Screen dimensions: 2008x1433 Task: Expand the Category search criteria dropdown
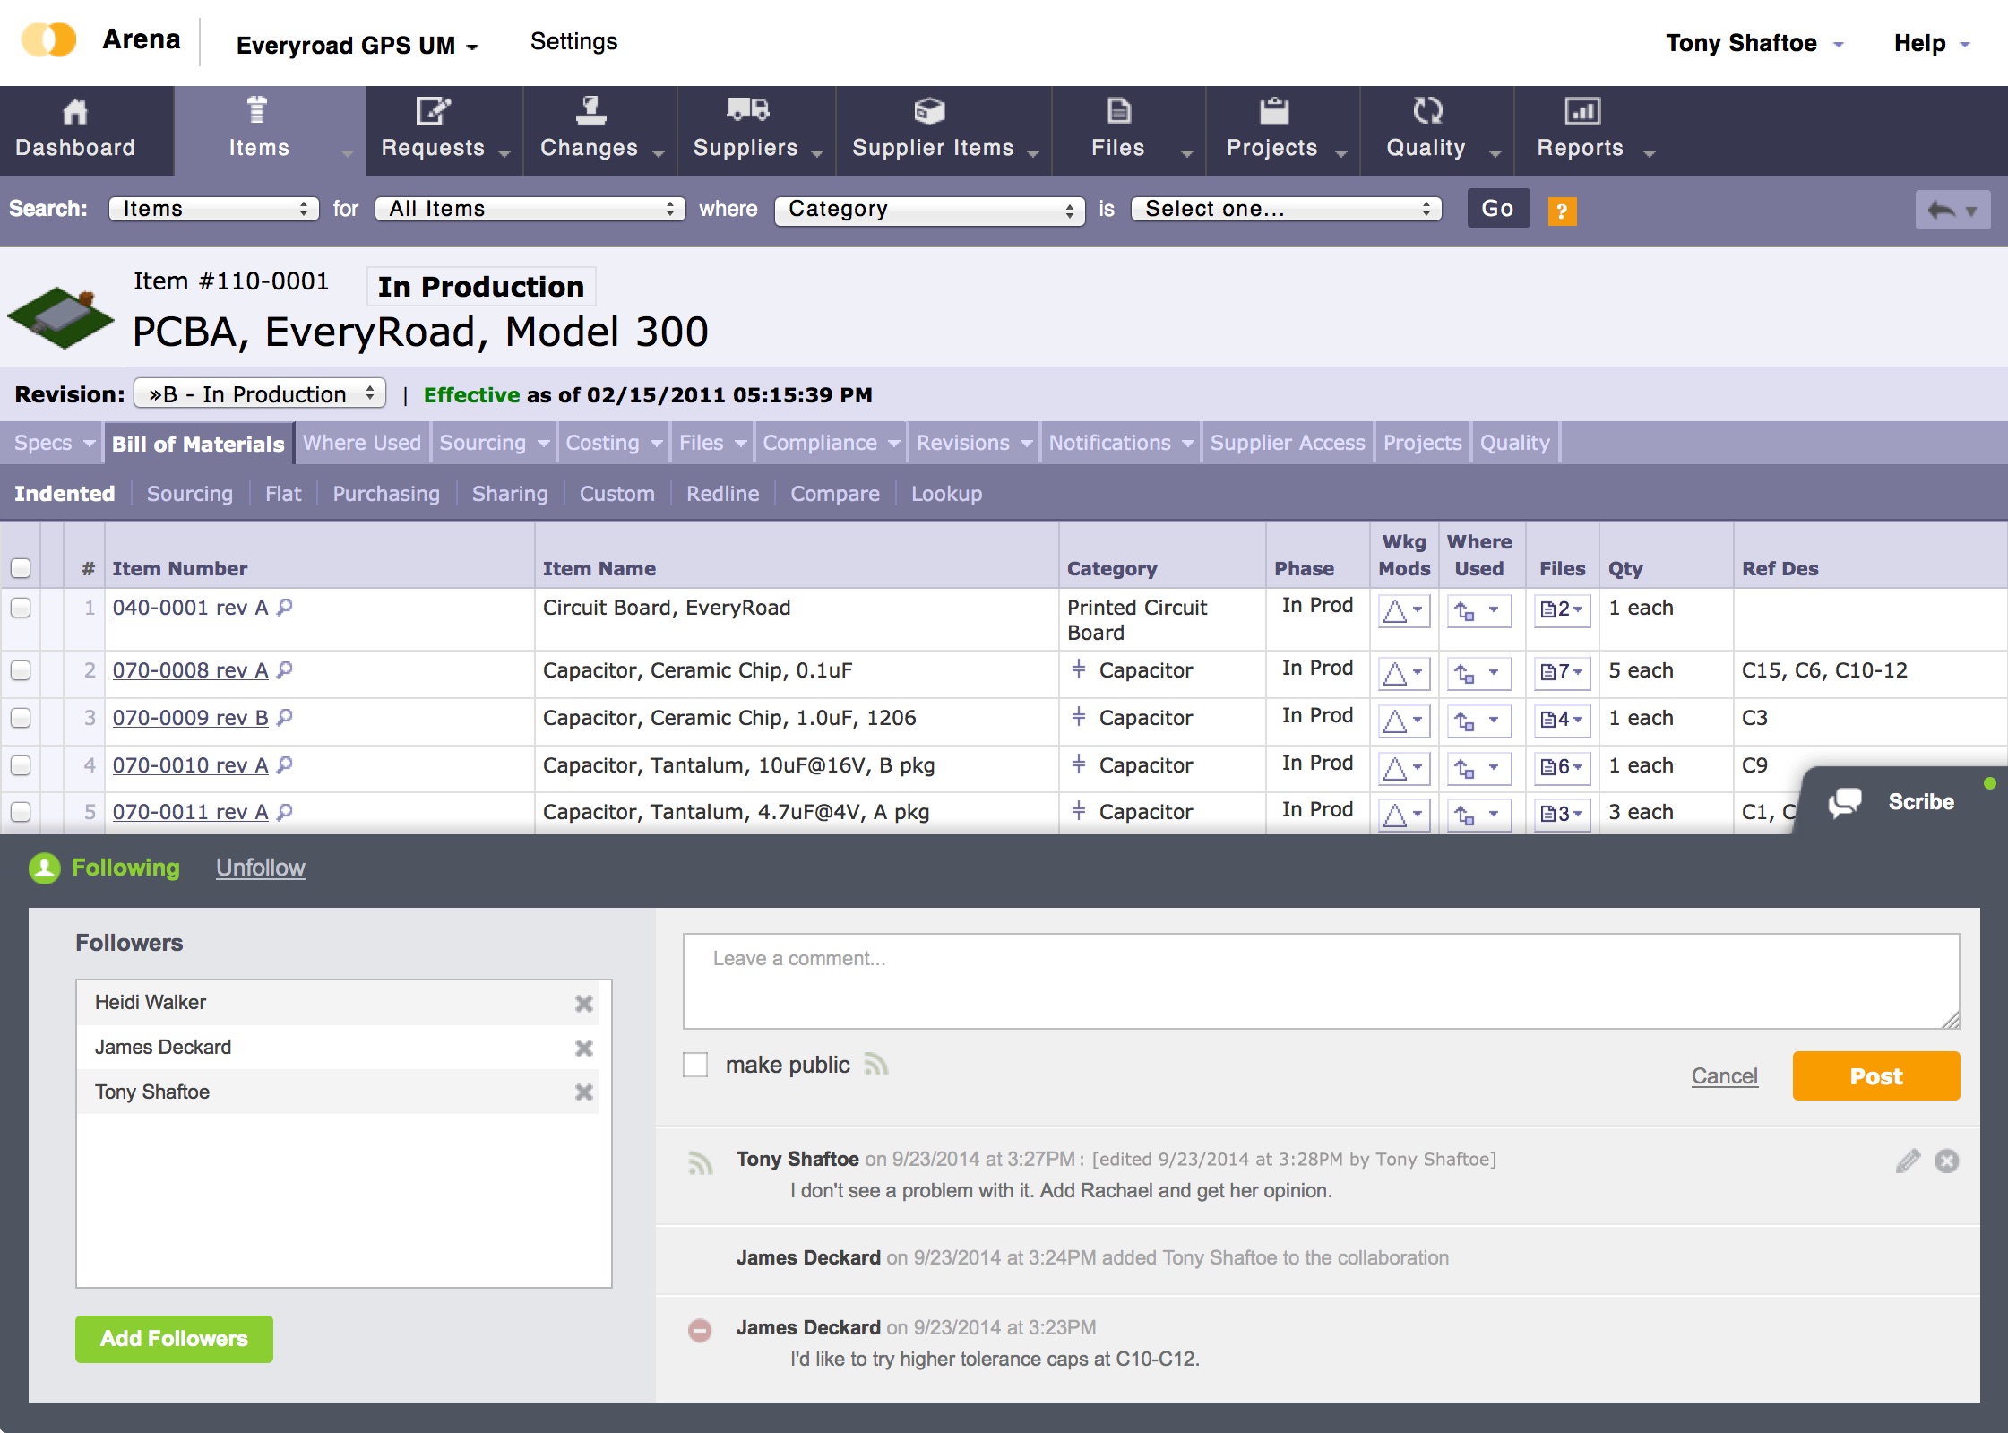tap(929, 209)
